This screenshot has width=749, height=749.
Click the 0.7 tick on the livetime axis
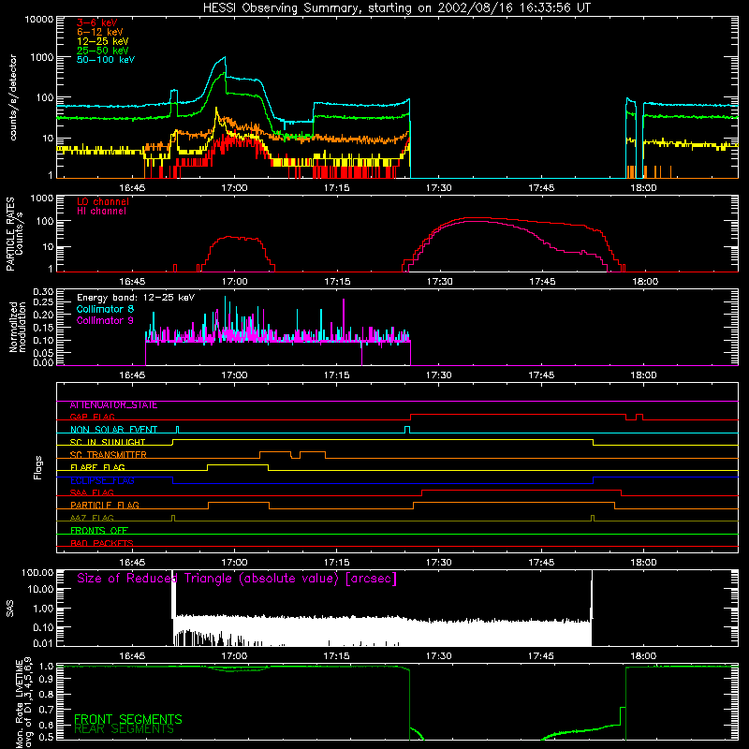point(47,711)
